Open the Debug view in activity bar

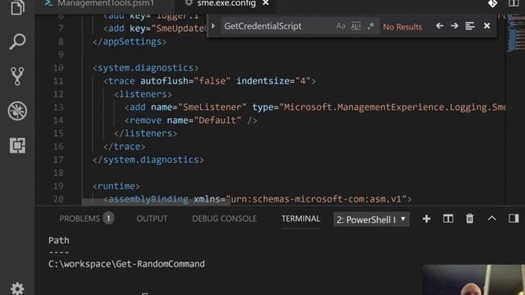17,111
